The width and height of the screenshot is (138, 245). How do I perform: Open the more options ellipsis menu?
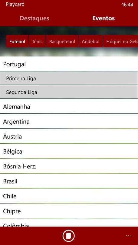[129, 236]
